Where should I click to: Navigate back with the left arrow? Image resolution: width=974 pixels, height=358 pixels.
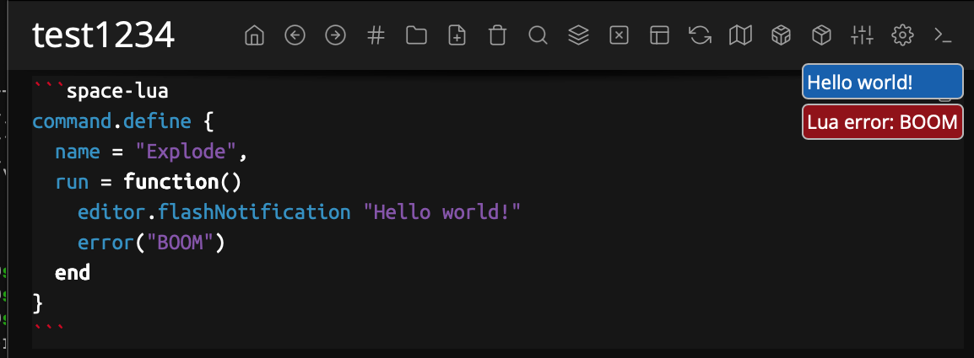[295, 35]
